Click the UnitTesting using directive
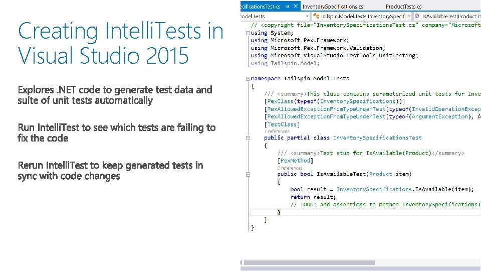The image size is (481, 271). tap(334, 56)
